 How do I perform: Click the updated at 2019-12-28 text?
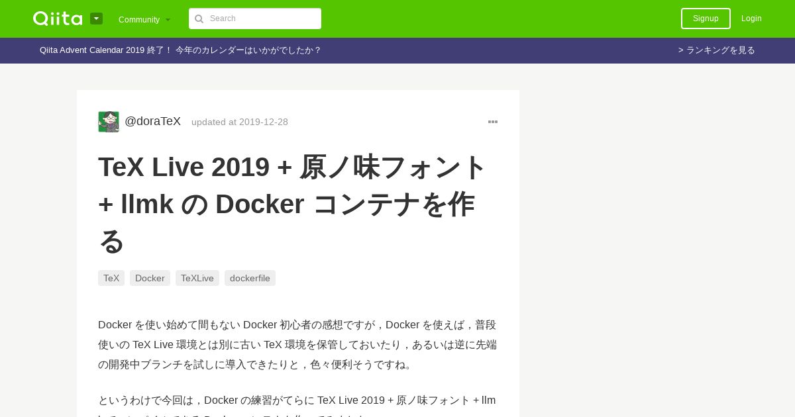click(240, 122)
